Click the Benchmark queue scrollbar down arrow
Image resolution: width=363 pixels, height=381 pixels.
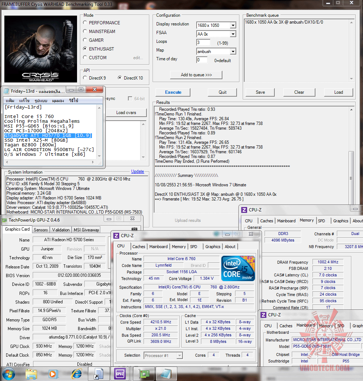[x=351, y=79]
